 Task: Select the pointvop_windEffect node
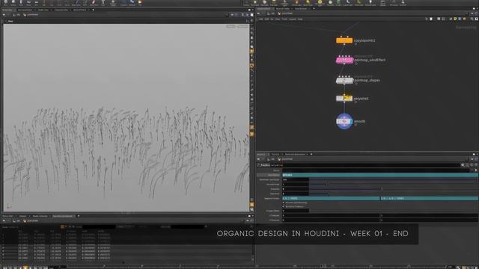pyautogui.click(x=344, y=60)
